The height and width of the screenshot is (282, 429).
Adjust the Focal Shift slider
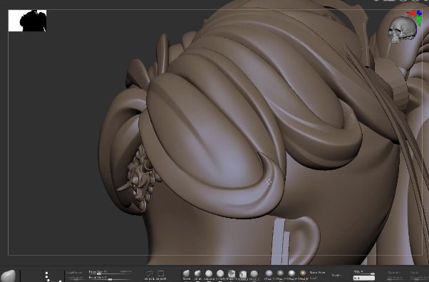click(x=110, y=278)
